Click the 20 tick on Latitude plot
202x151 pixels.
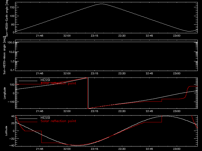(13, 123)
